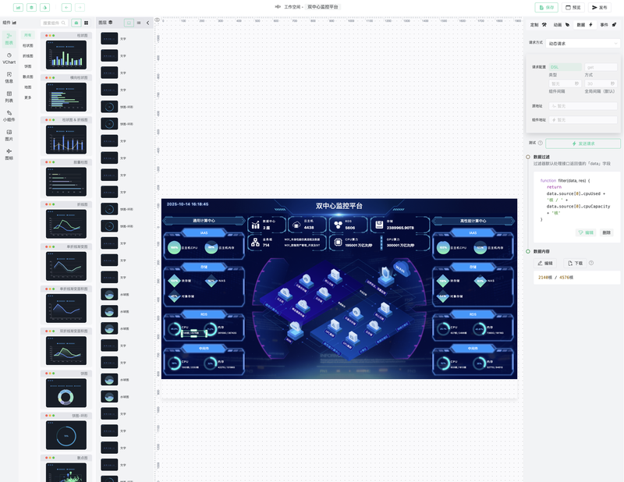Click the redo forward-arrow toolbar button
This screenshot has width=624, height=482.
[x=80, y=7]
